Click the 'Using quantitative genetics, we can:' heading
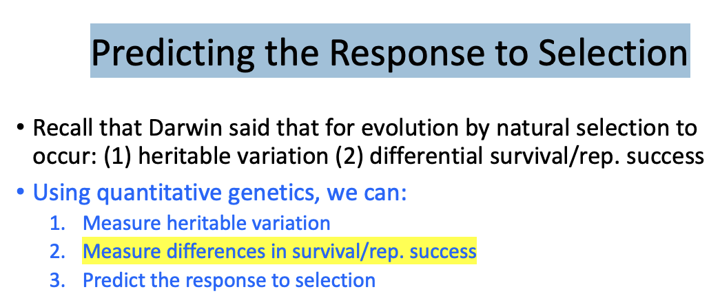The height and width of the screenshot is (307, 720). coord(220,193)
